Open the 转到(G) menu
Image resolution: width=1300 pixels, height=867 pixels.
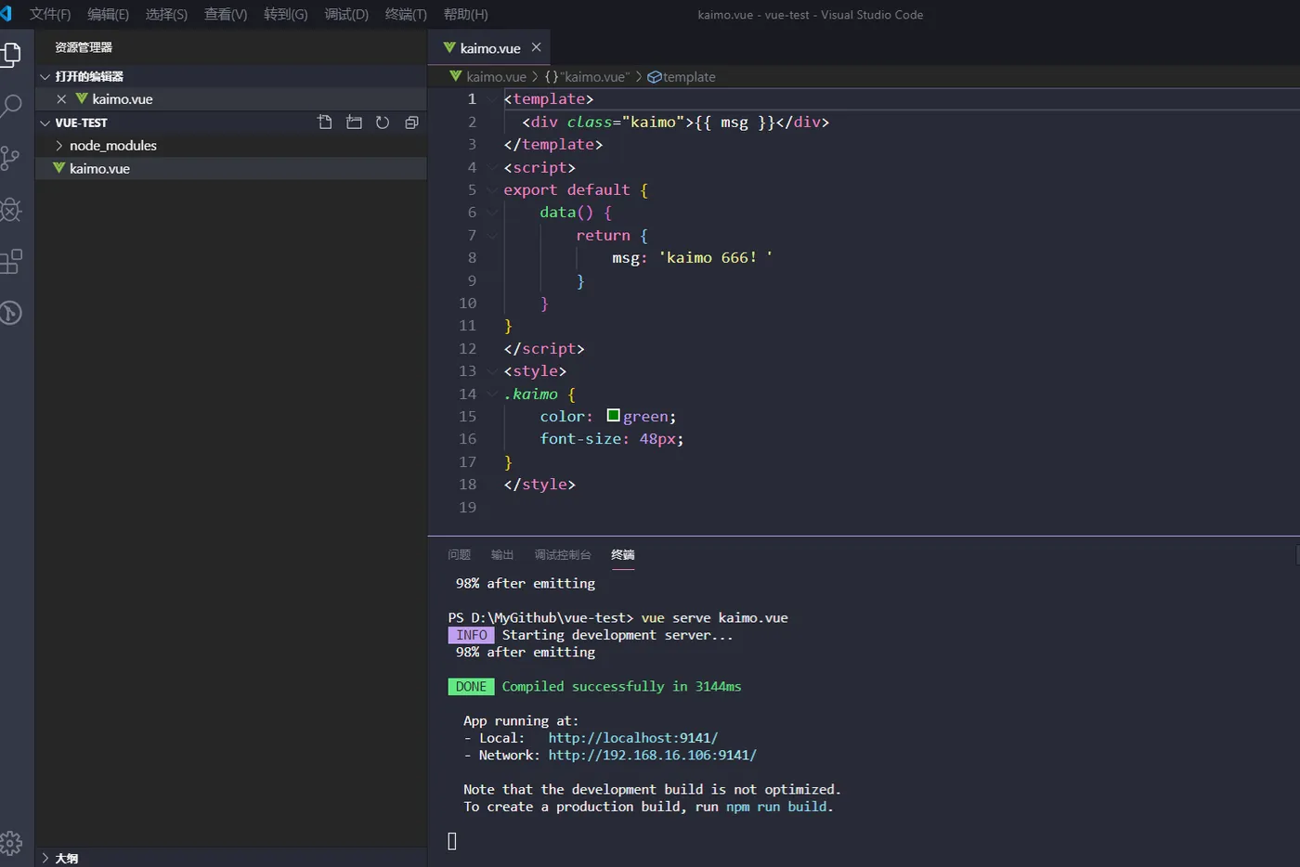[286, 14]
